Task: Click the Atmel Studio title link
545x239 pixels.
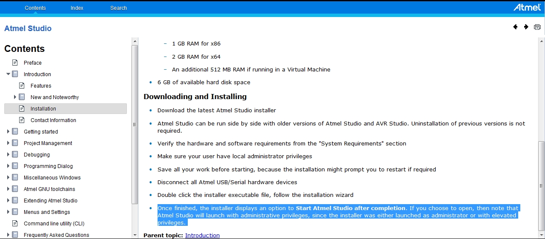Action: [x=28, y=28]
